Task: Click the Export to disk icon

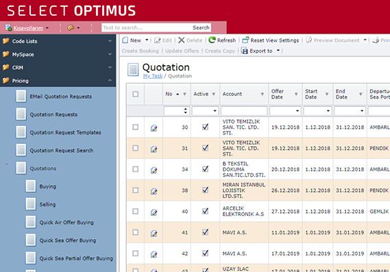Action: pyautogui.click(x=245, y=51)
